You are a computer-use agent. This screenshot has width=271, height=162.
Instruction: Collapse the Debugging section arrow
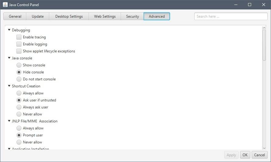[x=9, y=30]
